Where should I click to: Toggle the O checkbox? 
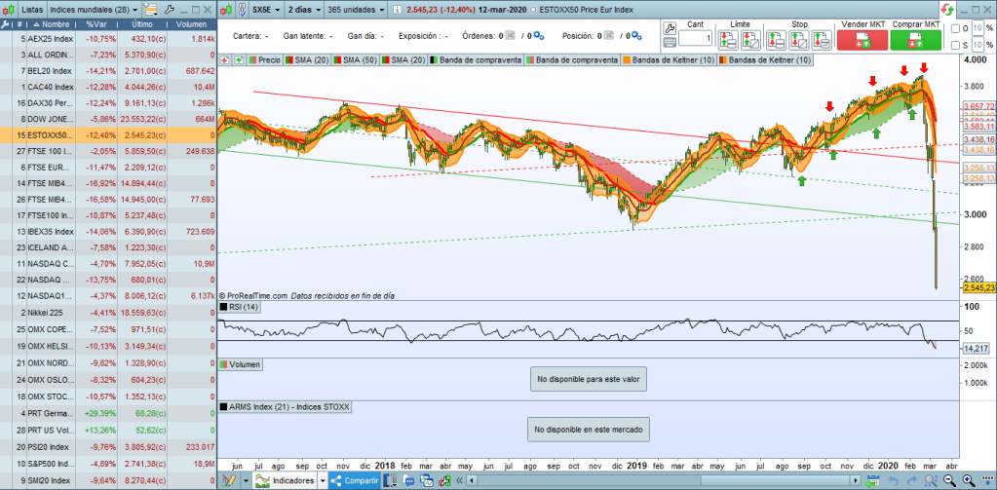click(953, 27)
